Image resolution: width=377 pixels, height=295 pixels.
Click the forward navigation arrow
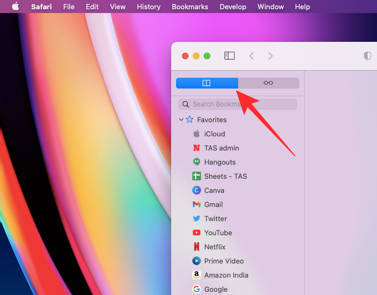point(271,56)
